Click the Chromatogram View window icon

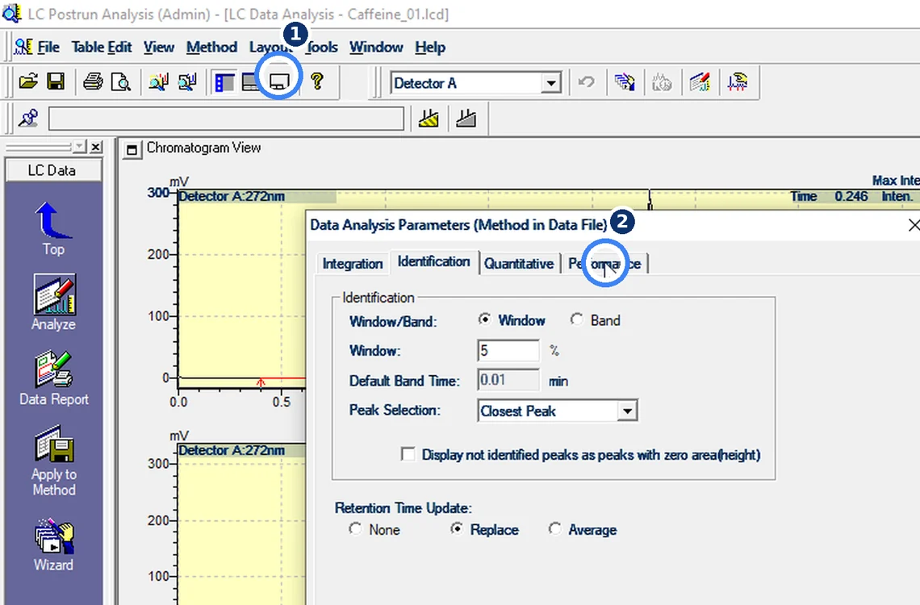pos(132,150)
